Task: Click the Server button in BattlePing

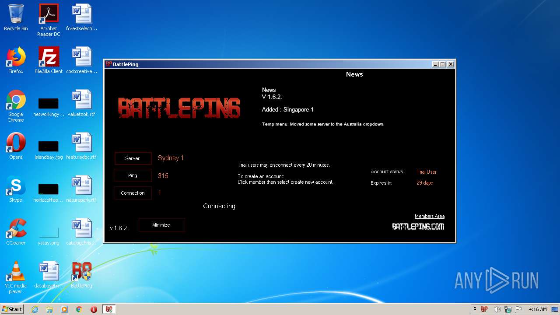Action: [x=133, y=158]
